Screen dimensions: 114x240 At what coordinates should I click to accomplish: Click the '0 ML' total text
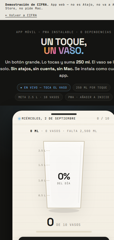tap(34, 131)
